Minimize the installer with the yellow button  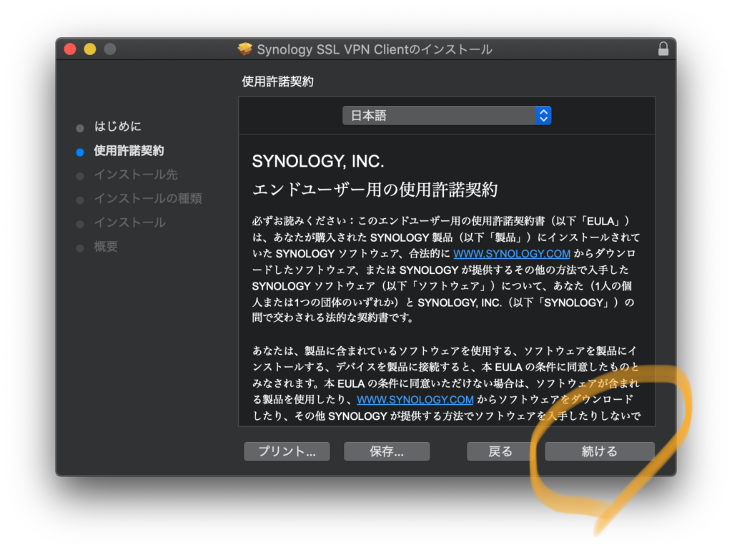click(x=90, y=49)
